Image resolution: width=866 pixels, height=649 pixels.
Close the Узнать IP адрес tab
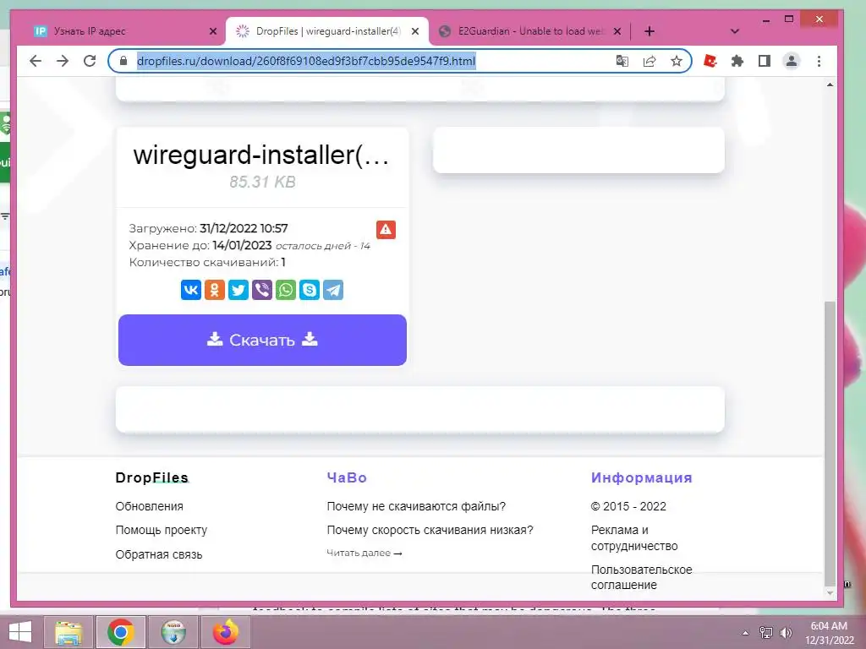coord(213,31)
